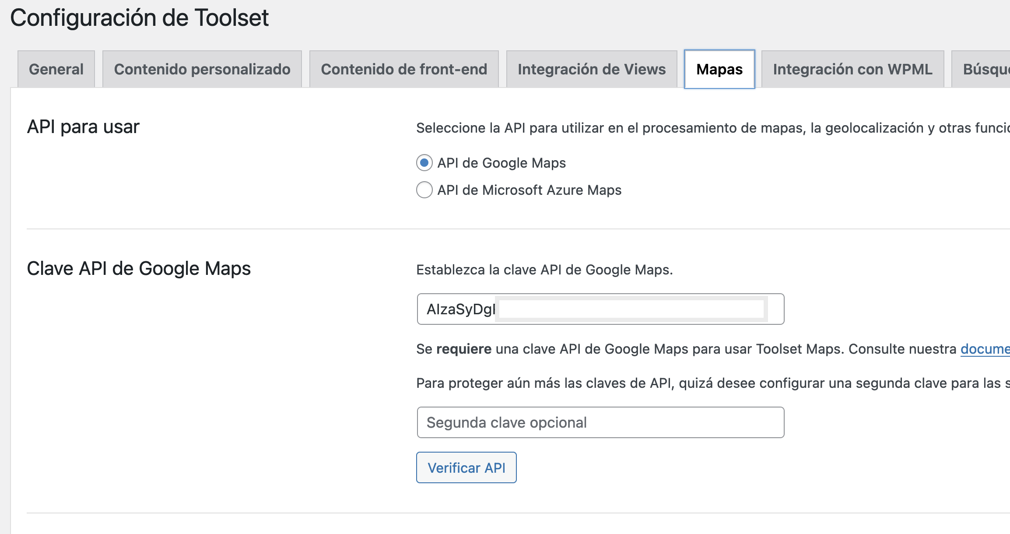Click the 'Se requiere una clave API' notice
This screenshot has height=534, width=1010.
click(x=713, y=349)
